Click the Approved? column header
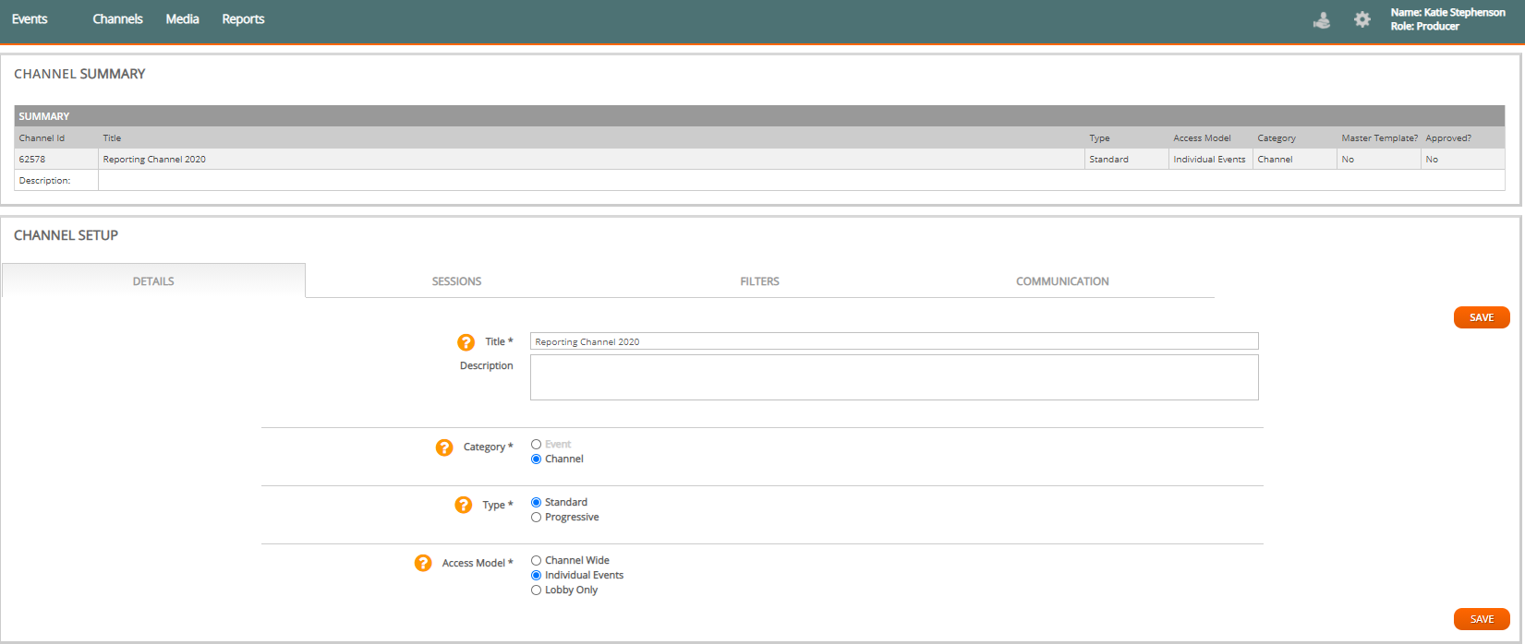This screenshot has width=1525, height=644. pos(1448,138)
